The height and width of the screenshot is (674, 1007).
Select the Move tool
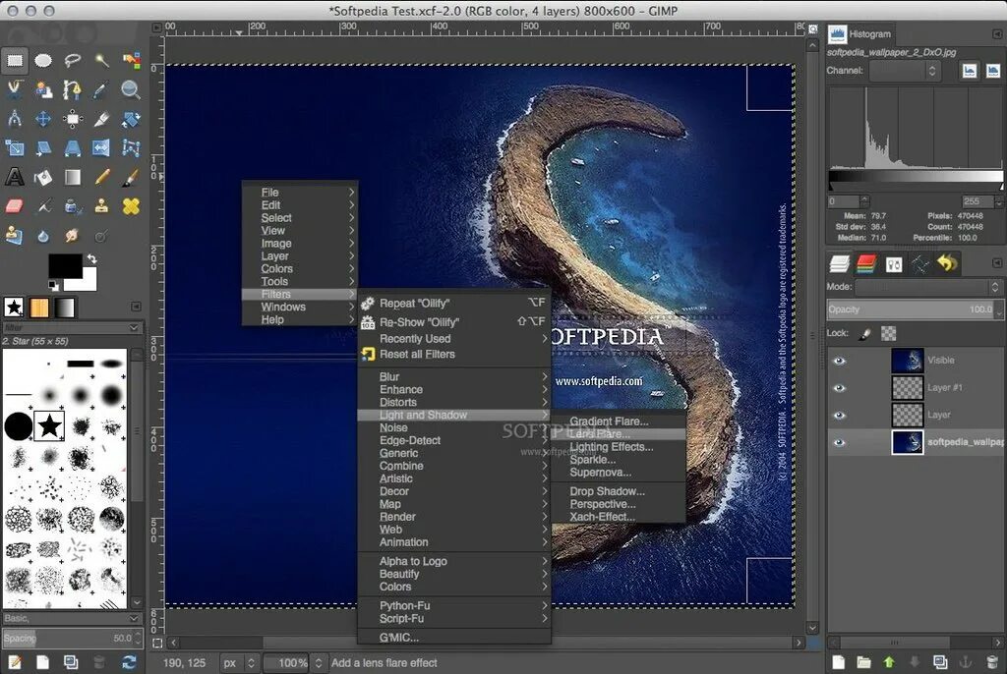click(43, 119)
